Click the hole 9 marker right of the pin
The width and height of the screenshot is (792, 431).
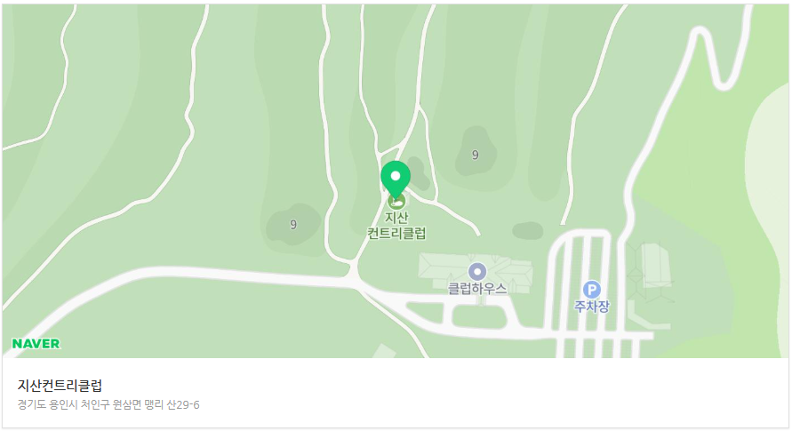475,155
